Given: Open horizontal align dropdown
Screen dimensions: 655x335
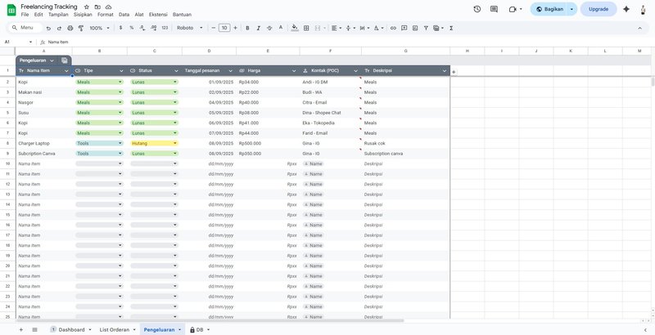Looking at the screenshot, I should (x=337, y=28).
